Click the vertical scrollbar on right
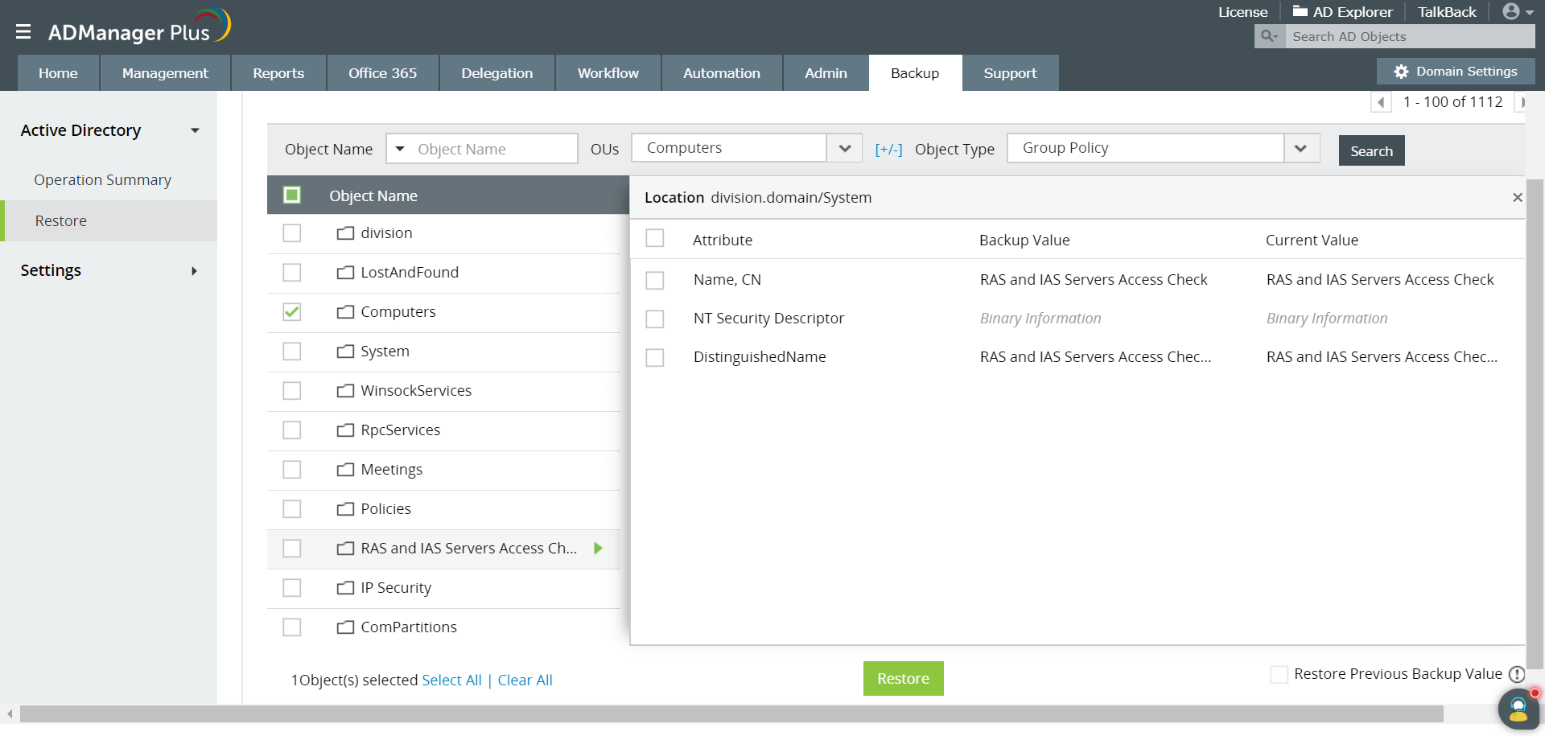 [x=1535, y=424]
